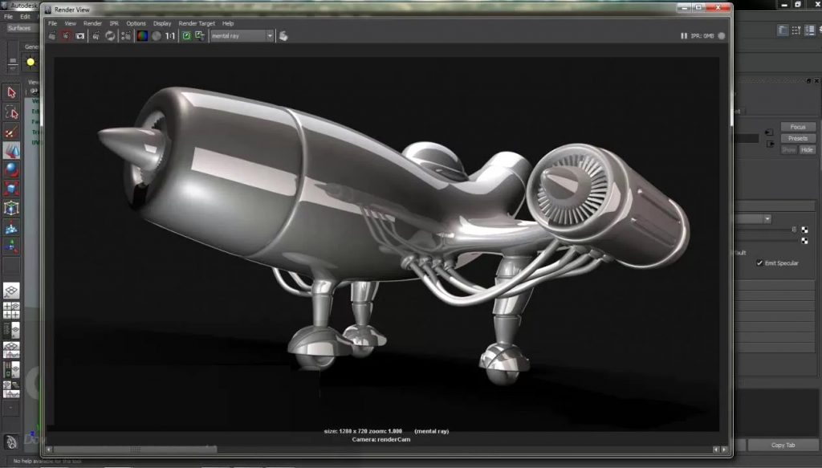Click slider handle near upper checker button
The height and width of the screenshot is (468, 822).
[794, 230]
